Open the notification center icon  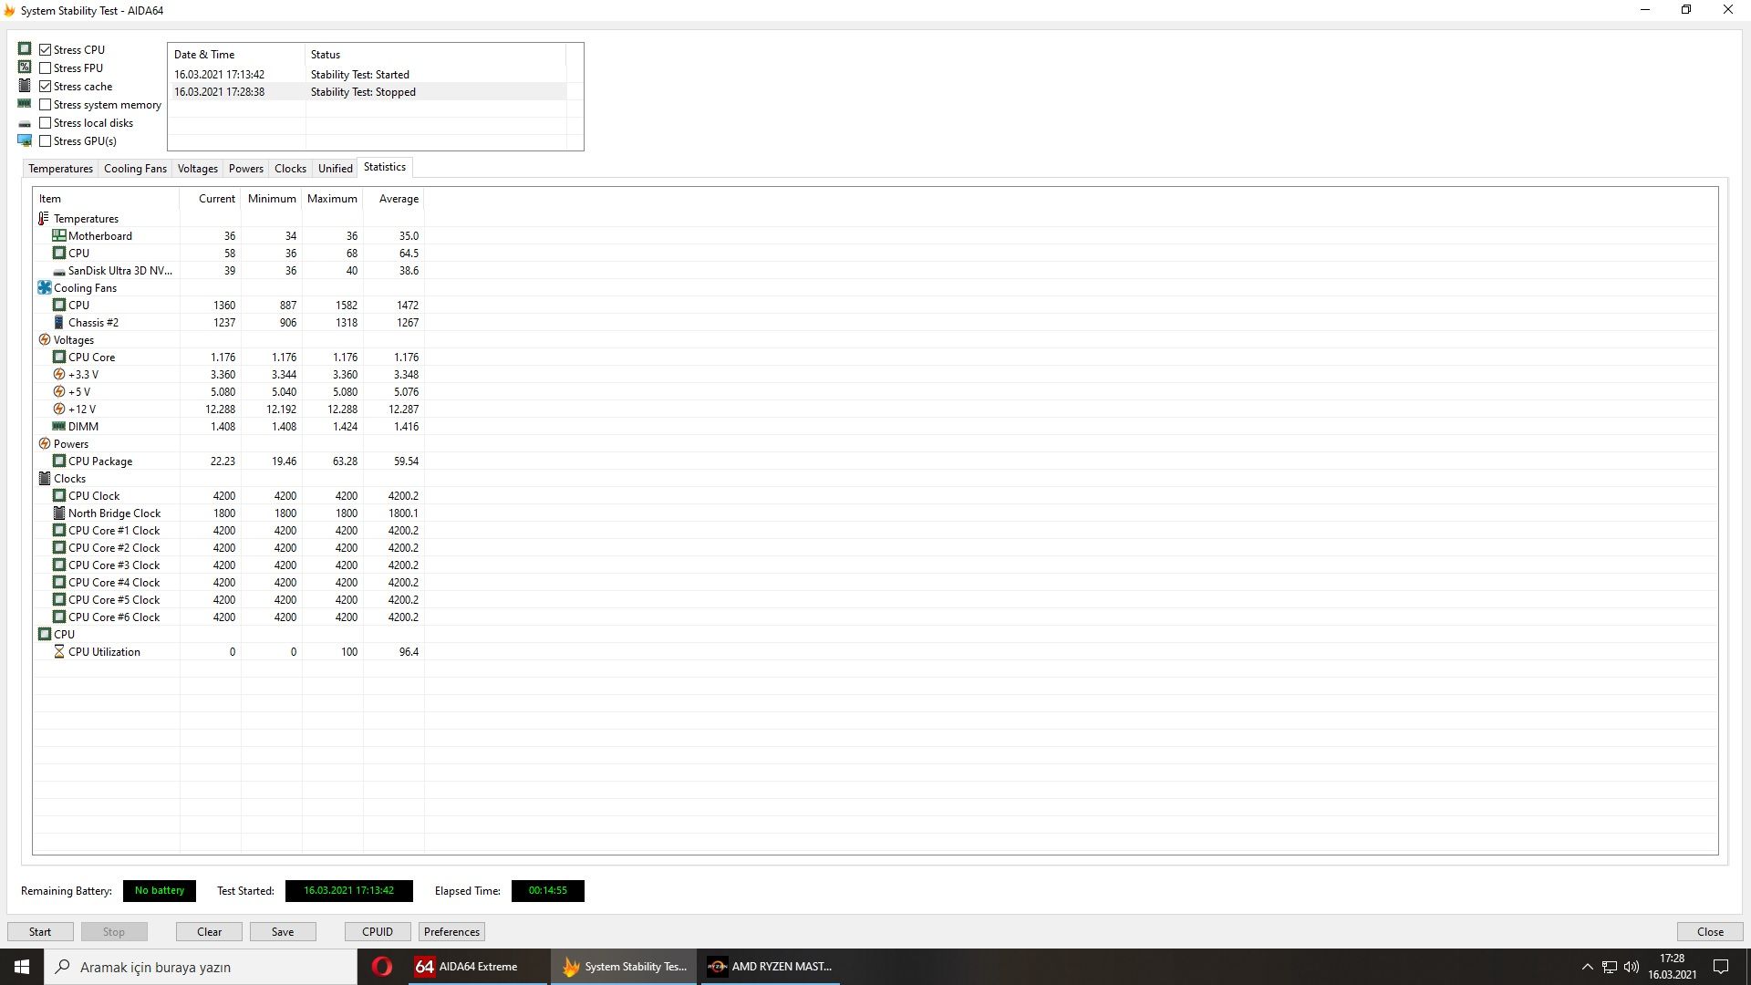tap(1721, 967)
